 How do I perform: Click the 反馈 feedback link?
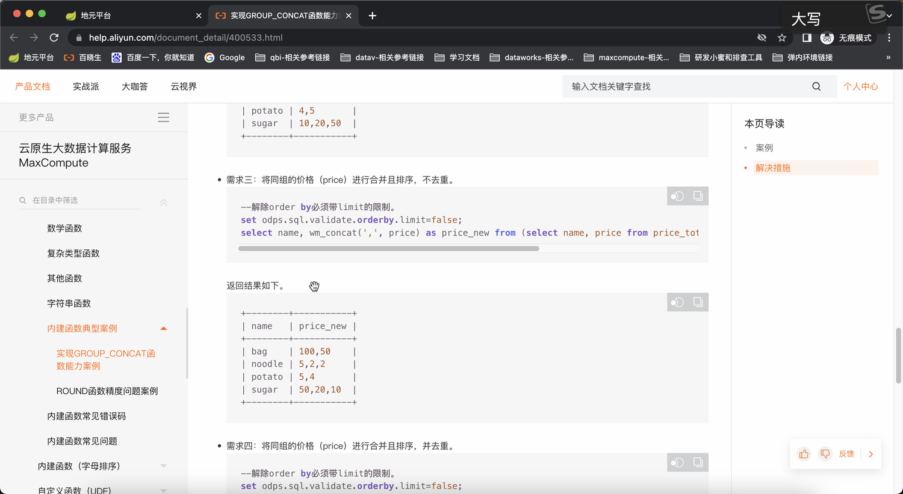pos(846,454)
